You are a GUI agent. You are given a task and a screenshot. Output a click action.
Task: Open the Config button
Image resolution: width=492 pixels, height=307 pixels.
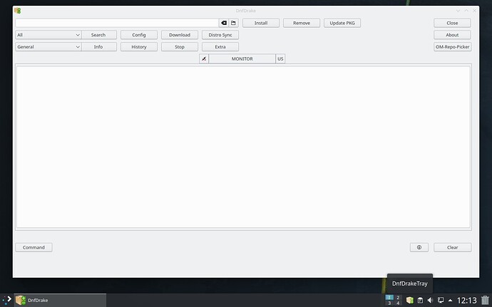[139, 35]
